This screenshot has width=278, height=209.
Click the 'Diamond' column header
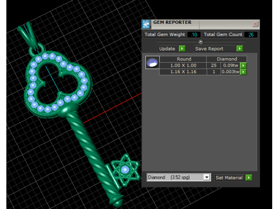coord(226,59)
